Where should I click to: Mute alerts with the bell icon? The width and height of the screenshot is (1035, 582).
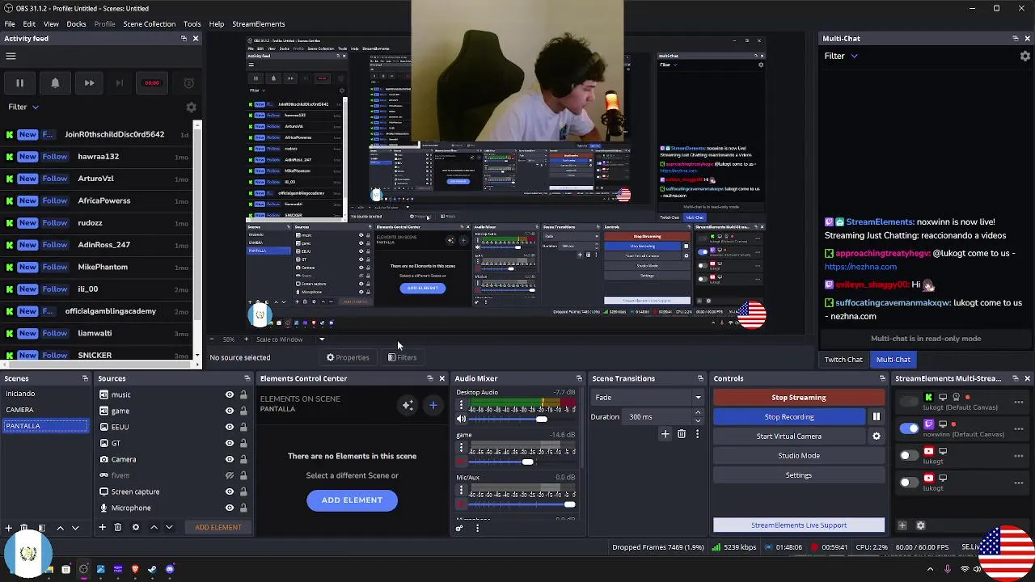point(55,82)
